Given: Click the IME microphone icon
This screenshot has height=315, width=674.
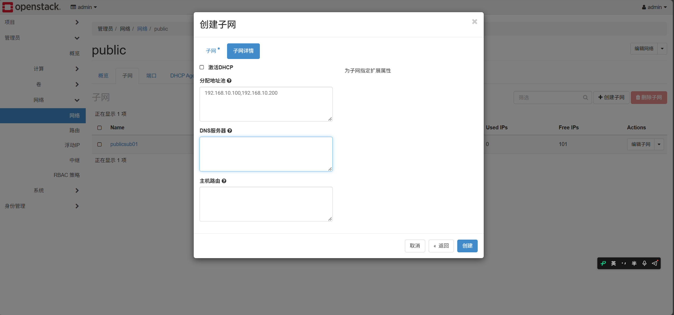Looking at the screenshot, I should click(644, 263).
